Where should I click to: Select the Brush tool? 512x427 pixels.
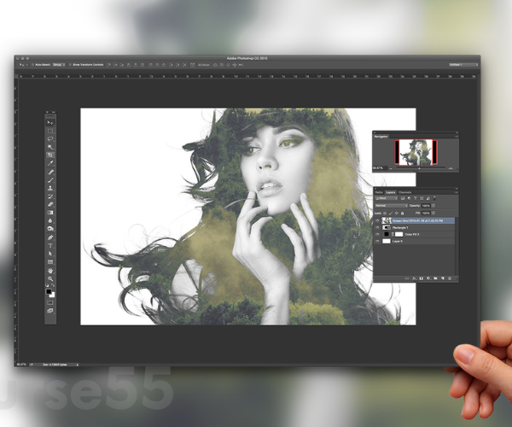coord(50,180)
